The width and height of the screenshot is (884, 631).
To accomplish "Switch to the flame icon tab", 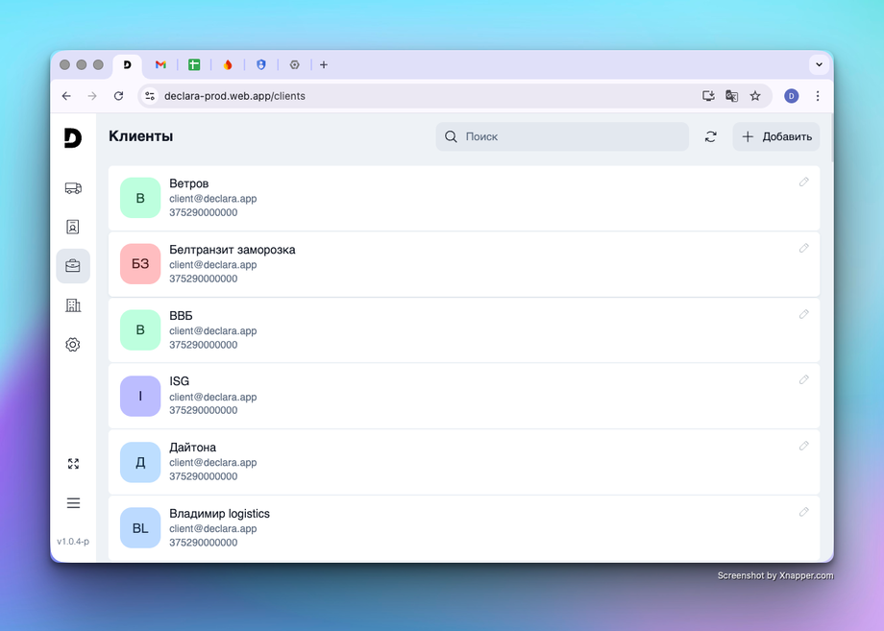I will 228,64.
